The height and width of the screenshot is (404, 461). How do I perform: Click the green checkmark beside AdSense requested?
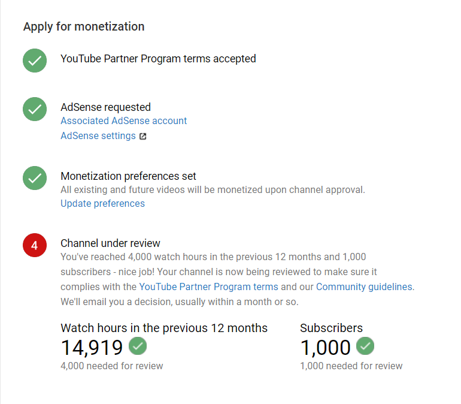[35, 109]
